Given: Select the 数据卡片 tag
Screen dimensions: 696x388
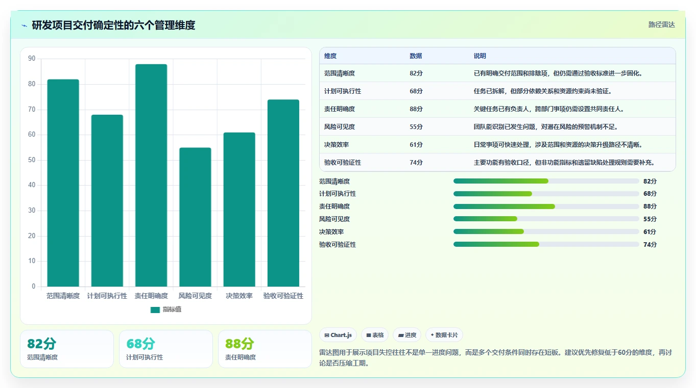Looking at the screenshot, I should point(444,335).
